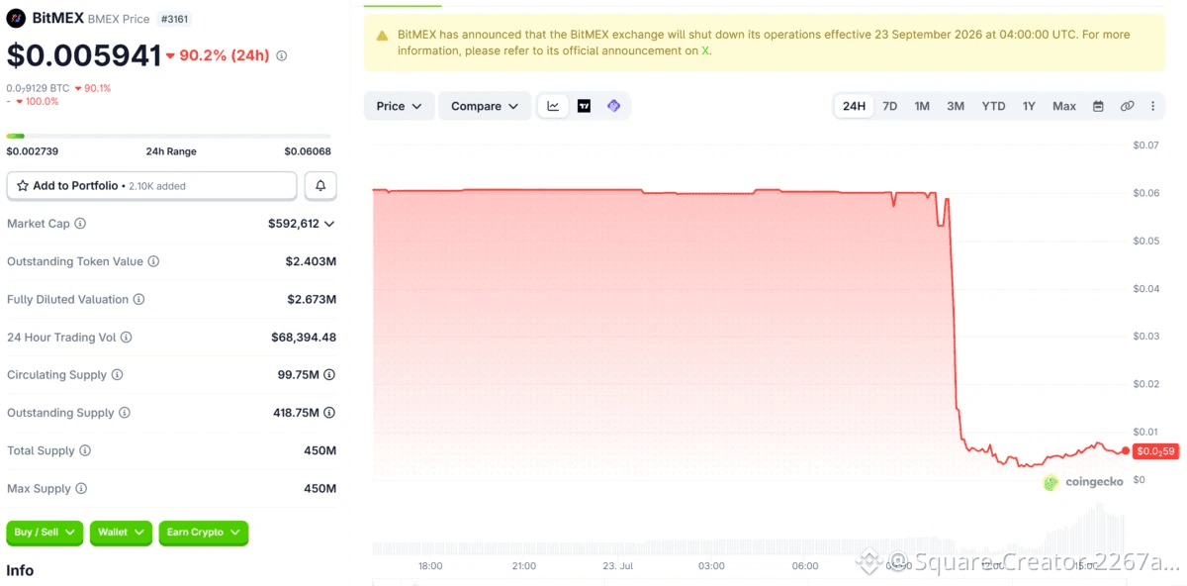Open the calendar date range picker

tap(1098, 106)
